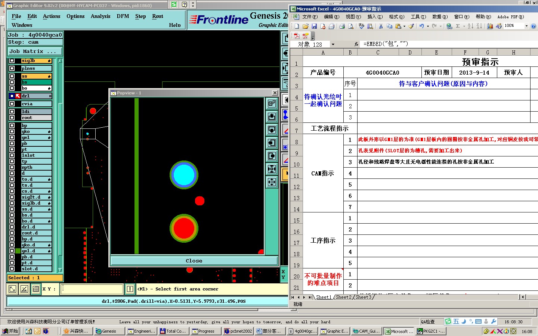Toggle the ss layer checkbox
The height and width of the screenshot is (336, 538).
click(12, 76)
